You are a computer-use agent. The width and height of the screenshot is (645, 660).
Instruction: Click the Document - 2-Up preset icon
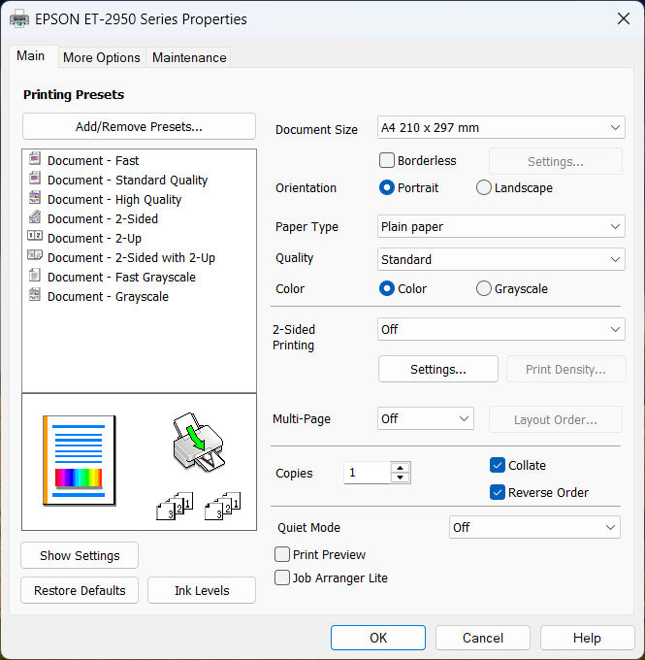(35, 238)
